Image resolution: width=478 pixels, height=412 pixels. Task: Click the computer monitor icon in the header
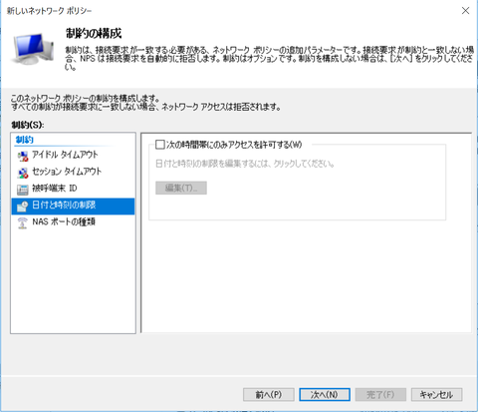pos(33,49)
